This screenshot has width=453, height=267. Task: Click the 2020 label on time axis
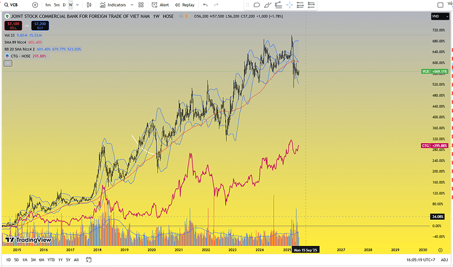(x=152, y=250)
